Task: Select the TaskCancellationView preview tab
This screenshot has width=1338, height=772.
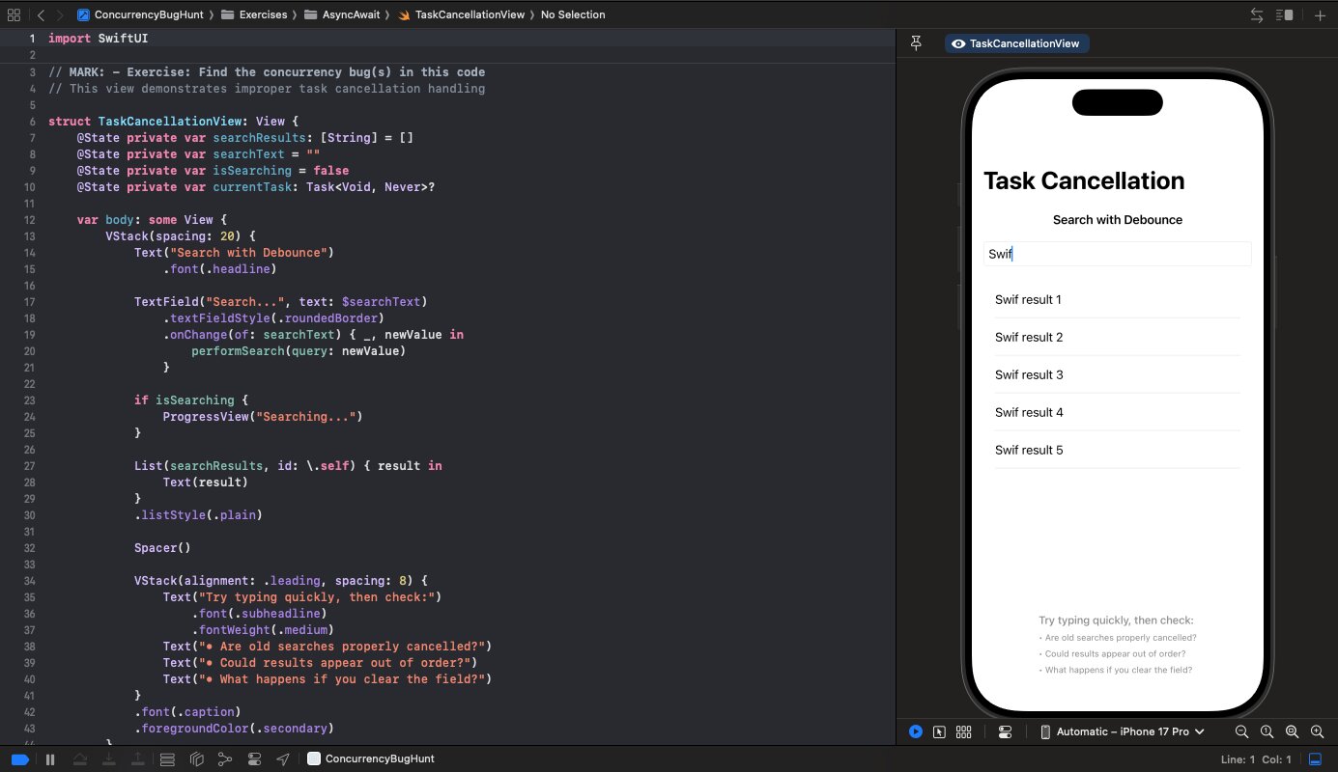Action: pos(1016,43)
